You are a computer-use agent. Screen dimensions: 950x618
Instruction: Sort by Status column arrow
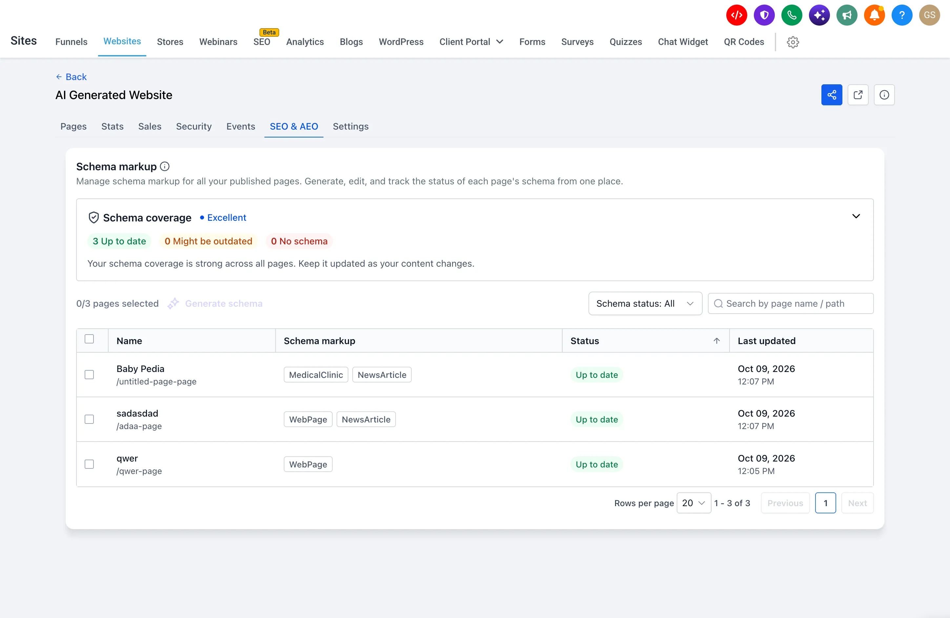coord(716,340)
